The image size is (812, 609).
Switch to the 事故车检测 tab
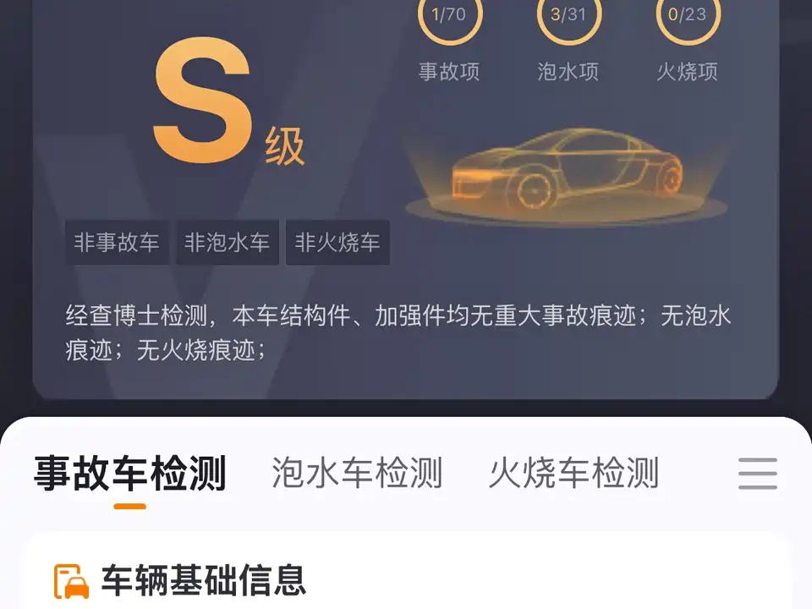(x=130, y=473)
